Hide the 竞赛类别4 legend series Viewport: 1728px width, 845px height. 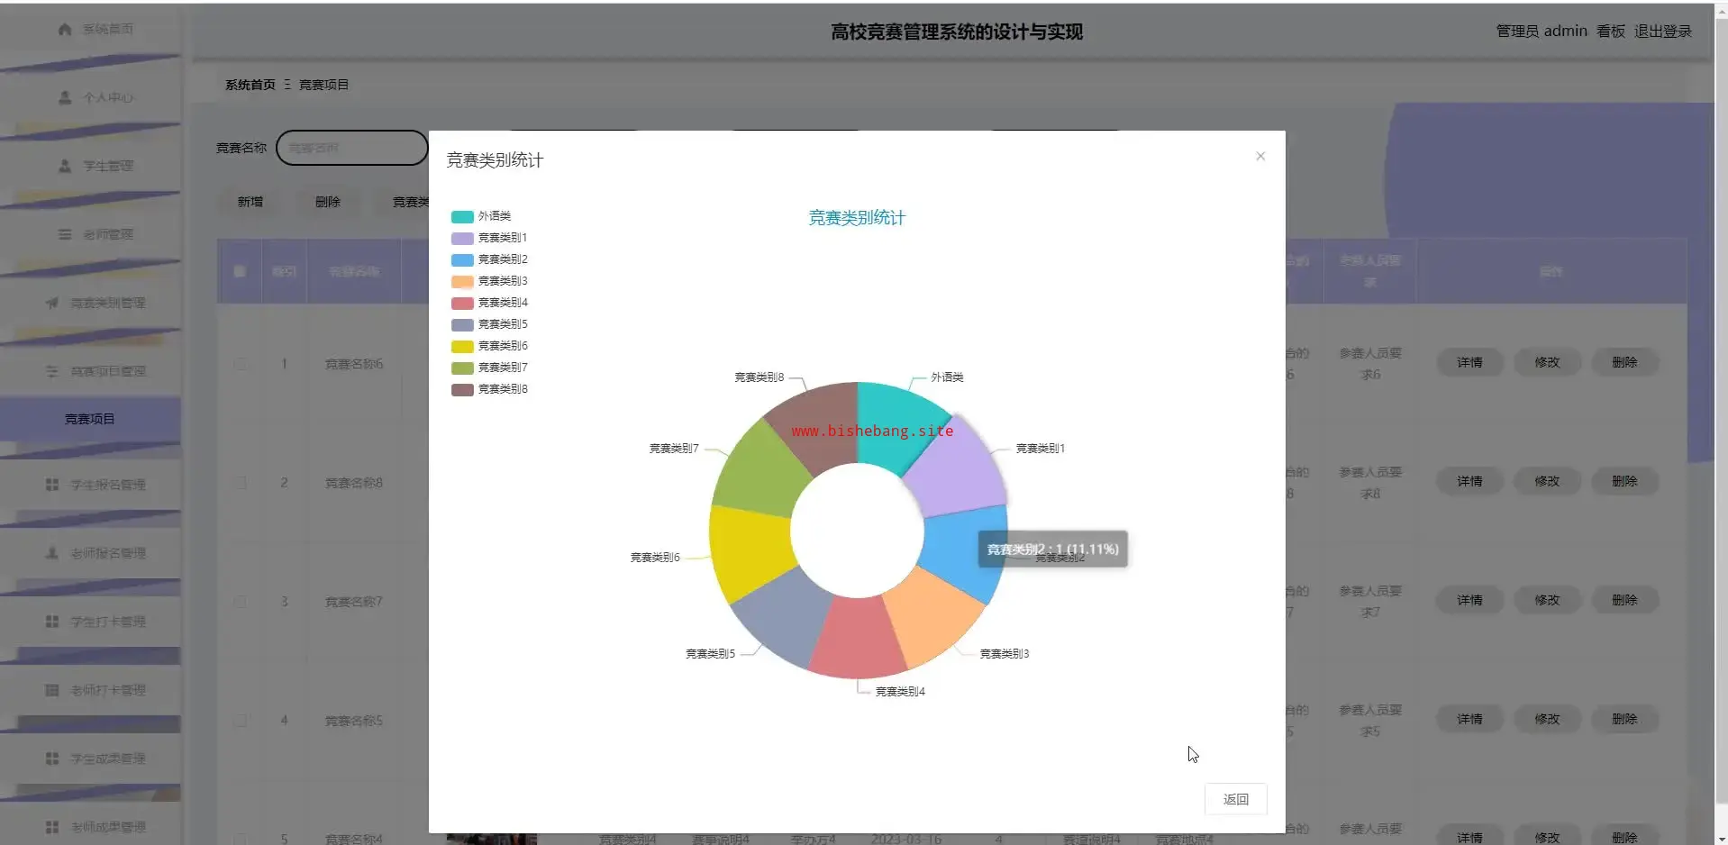(489, 303)
